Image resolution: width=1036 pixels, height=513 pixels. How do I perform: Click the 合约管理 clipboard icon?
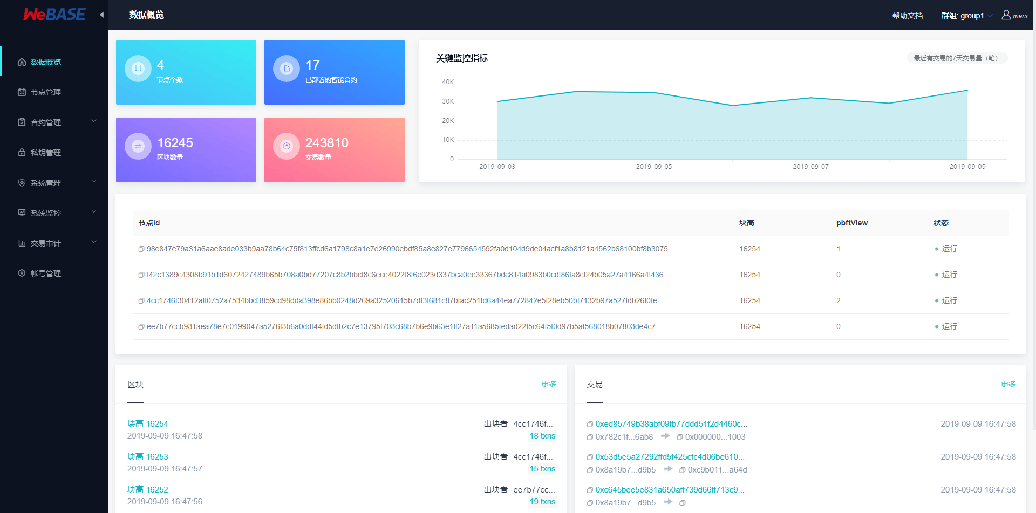tap(22, 122)
